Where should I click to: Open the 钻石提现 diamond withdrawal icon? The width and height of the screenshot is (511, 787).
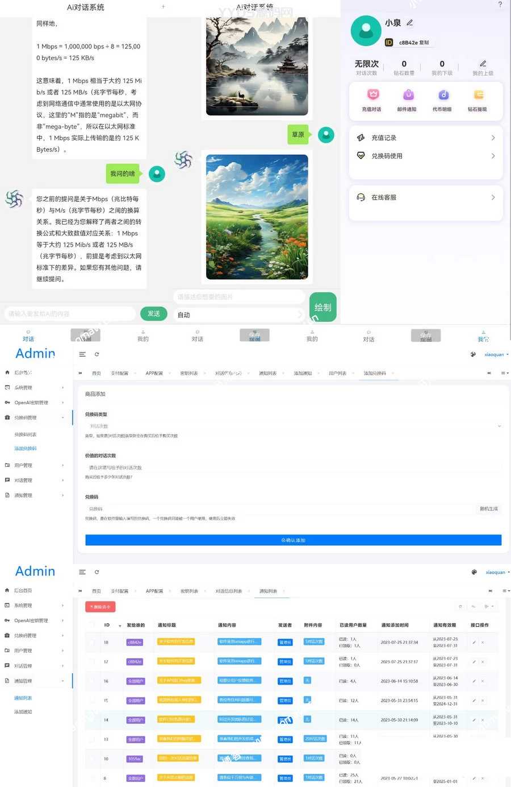pos(479,95)
